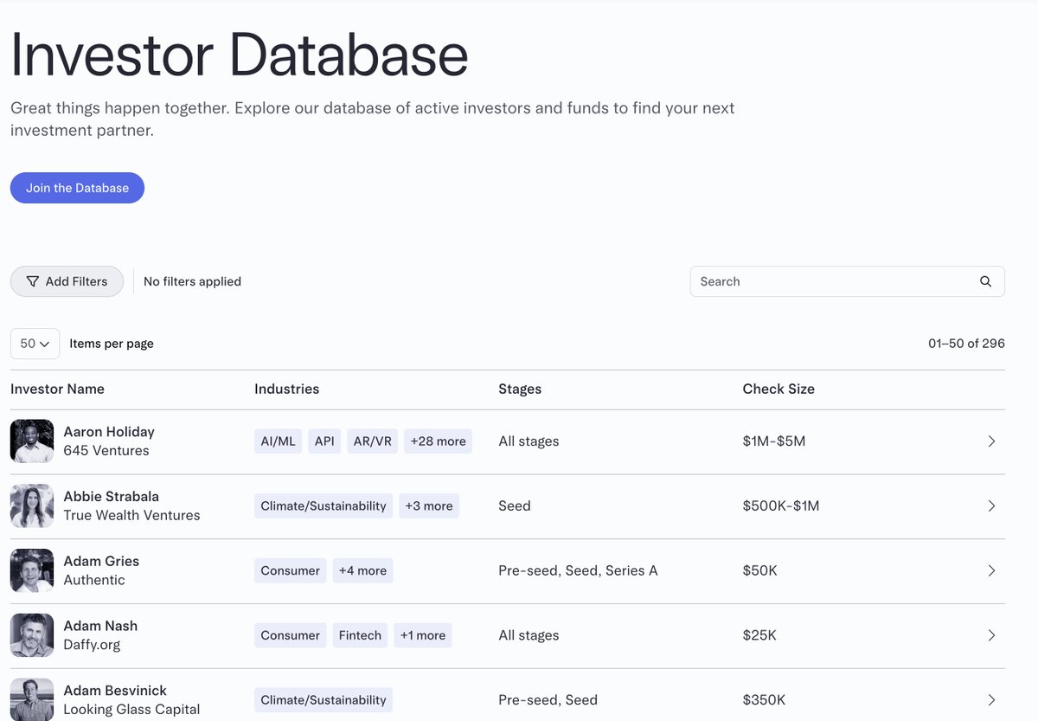Screen dimensions: 1038x721
Task: Click Consumer tag in Adam Nash row
Action: (291, 635)
